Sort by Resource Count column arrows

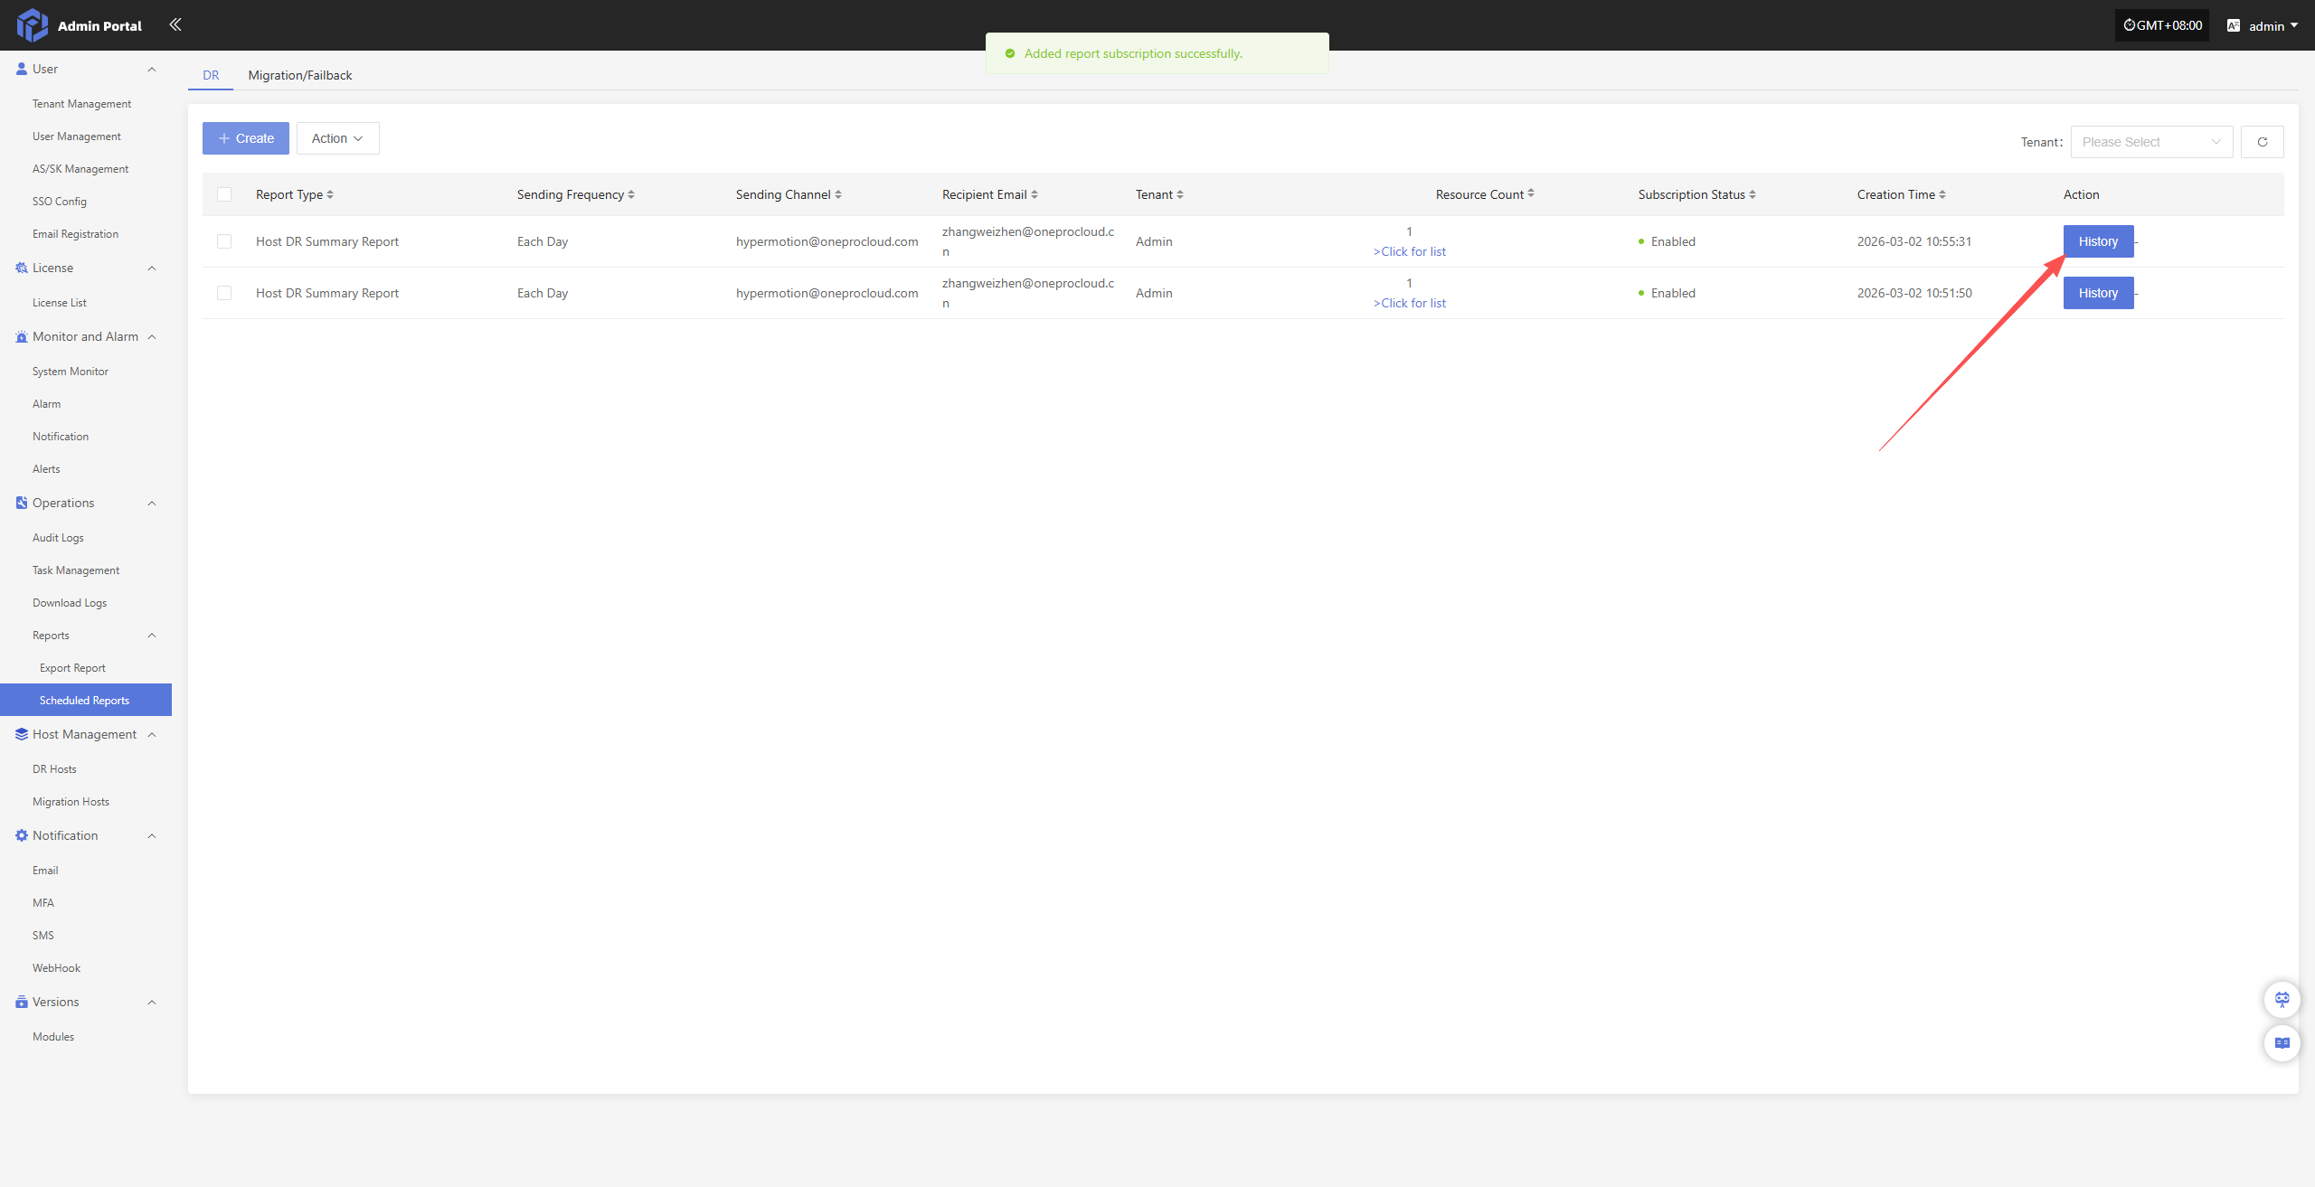[1531, 193]
